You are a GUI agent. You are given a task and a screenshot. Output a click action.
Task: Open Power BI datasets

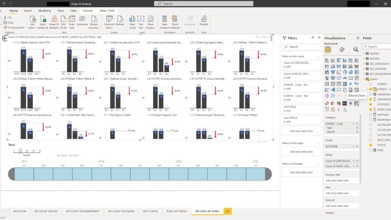(54, 22)
